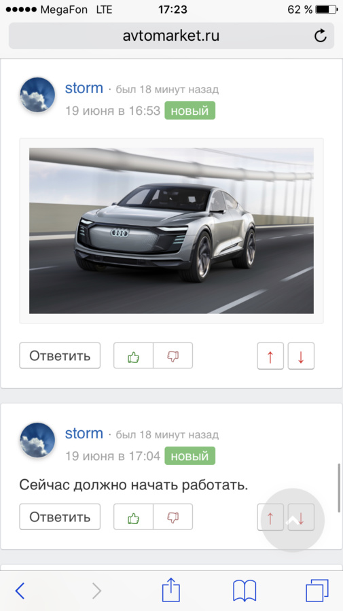The image size is (343, 611).
Task: Open the storm profile link in the second comment
Action: 84,434
